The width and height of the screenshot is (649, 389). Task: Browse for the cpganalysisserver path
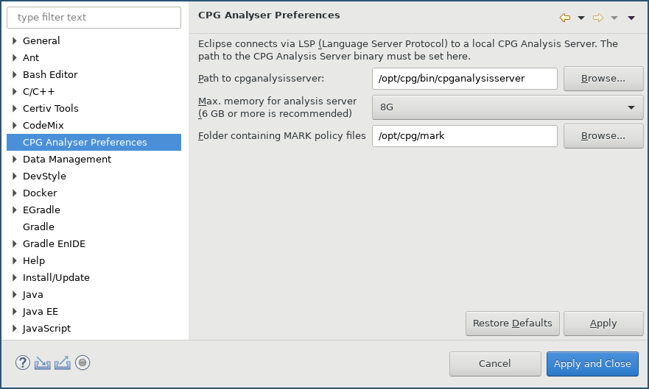pos(603,79)
